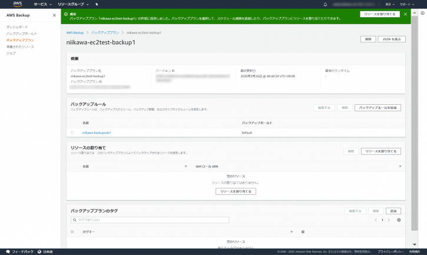The height and width of the screenshot is (255, 427).
Task: Dismiss the green success banner
Action: [x=405, y=14]
